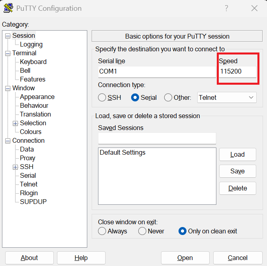Click the PuTTY icon in title bar
This screenshot has height=266, width=267.
click(8, 8)
